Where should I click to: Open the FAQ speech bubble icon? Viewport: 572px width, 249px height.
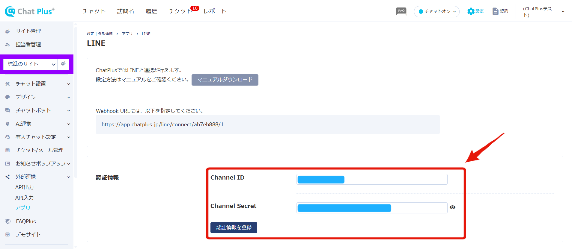coord(401,11)
